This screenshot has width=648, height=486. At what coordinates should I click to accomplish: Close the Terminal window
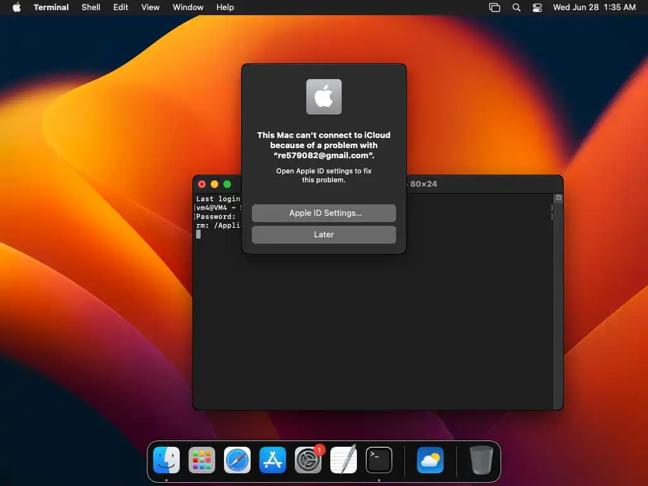202,184
